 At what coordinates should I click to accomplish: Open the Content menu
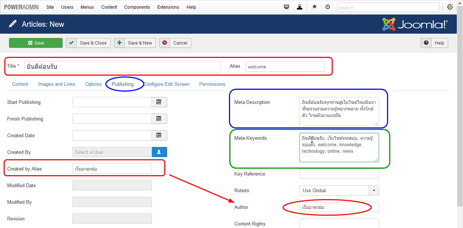(109, 7)
